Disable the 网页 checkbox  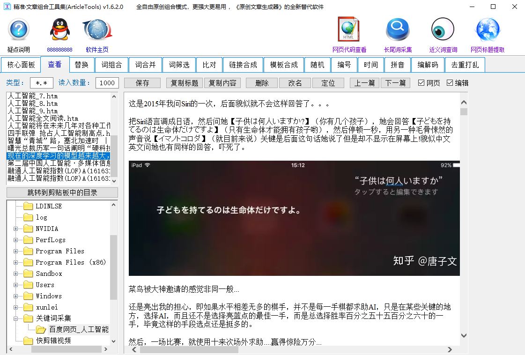(x=421, y=82)
